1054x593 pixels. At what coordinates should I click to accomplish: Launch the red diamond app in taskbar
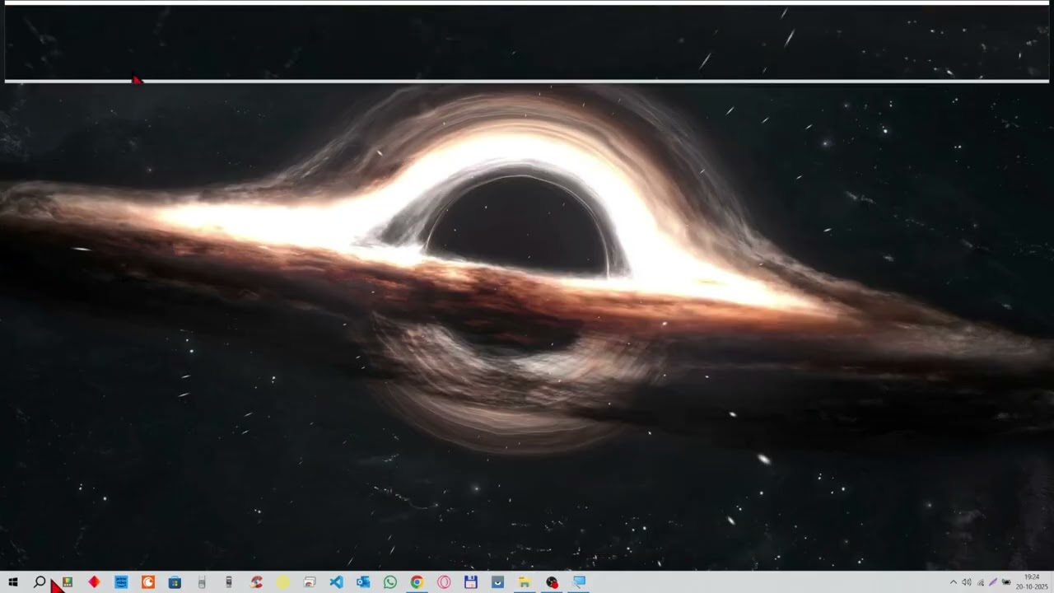[94, 582]
